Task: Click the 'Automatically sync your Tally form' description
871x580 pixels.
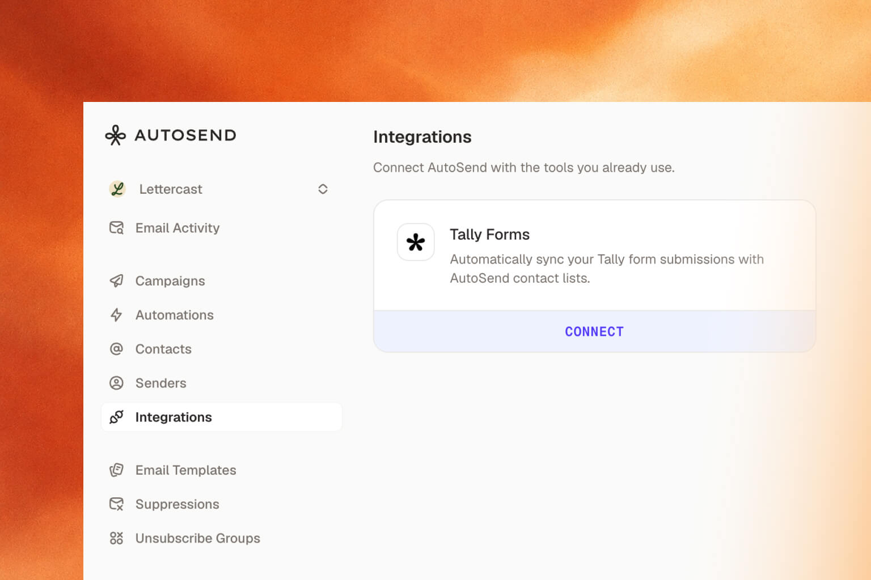Action: [x=607, y=268]
